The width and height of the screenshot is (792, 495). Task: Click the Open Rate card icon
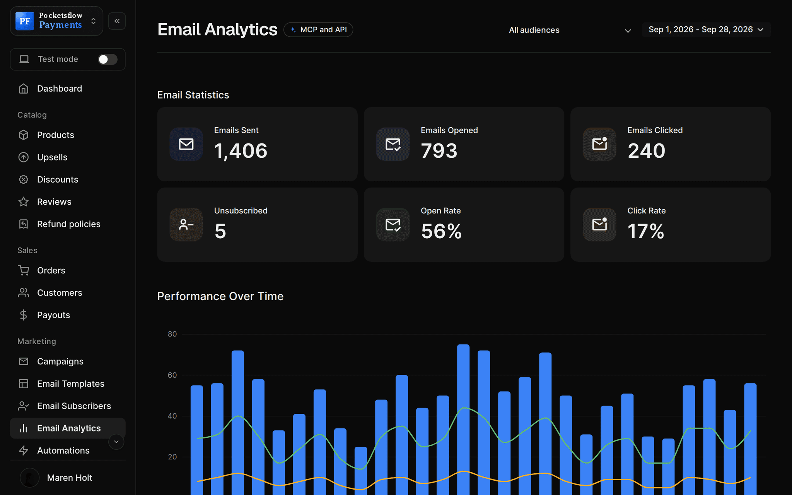(x=393, y=225)
